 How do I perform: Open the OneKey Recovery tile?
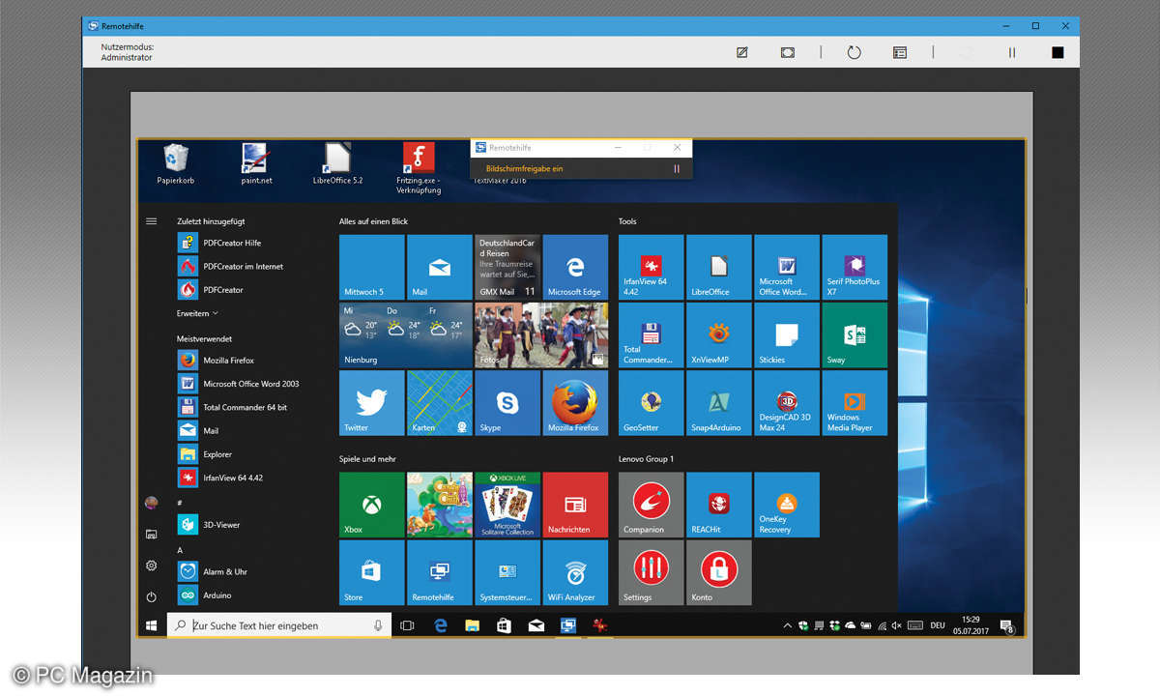[787, 505]
